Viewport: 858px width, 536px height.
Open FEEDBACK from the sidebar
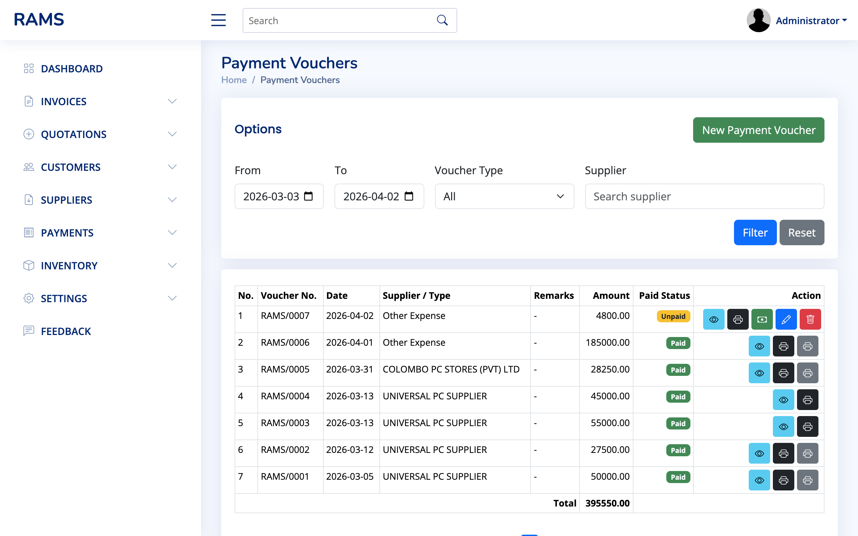click(x=66, y=331)
